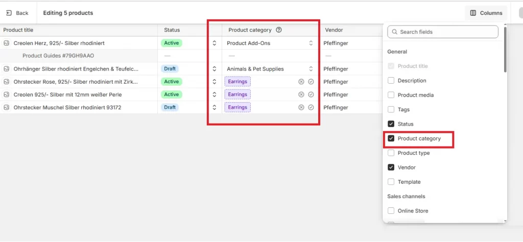Click image icon for Ohrstecker Rose product
The height and width of the screenshot is (242, 523).
point(6,82)
